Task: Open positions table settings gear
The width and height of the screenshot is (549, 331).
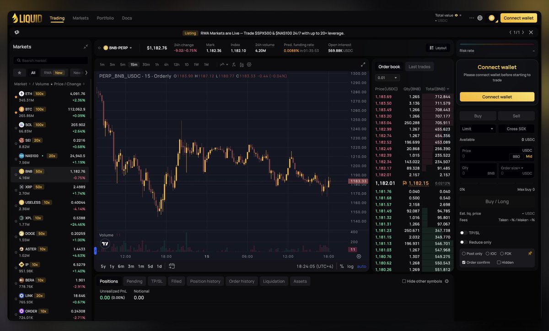Action: tap(447, 281)
